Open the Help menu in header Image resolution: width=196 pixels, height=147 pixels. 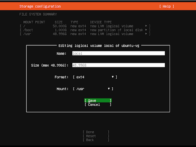pyautogui.click(x=167, y=7)
